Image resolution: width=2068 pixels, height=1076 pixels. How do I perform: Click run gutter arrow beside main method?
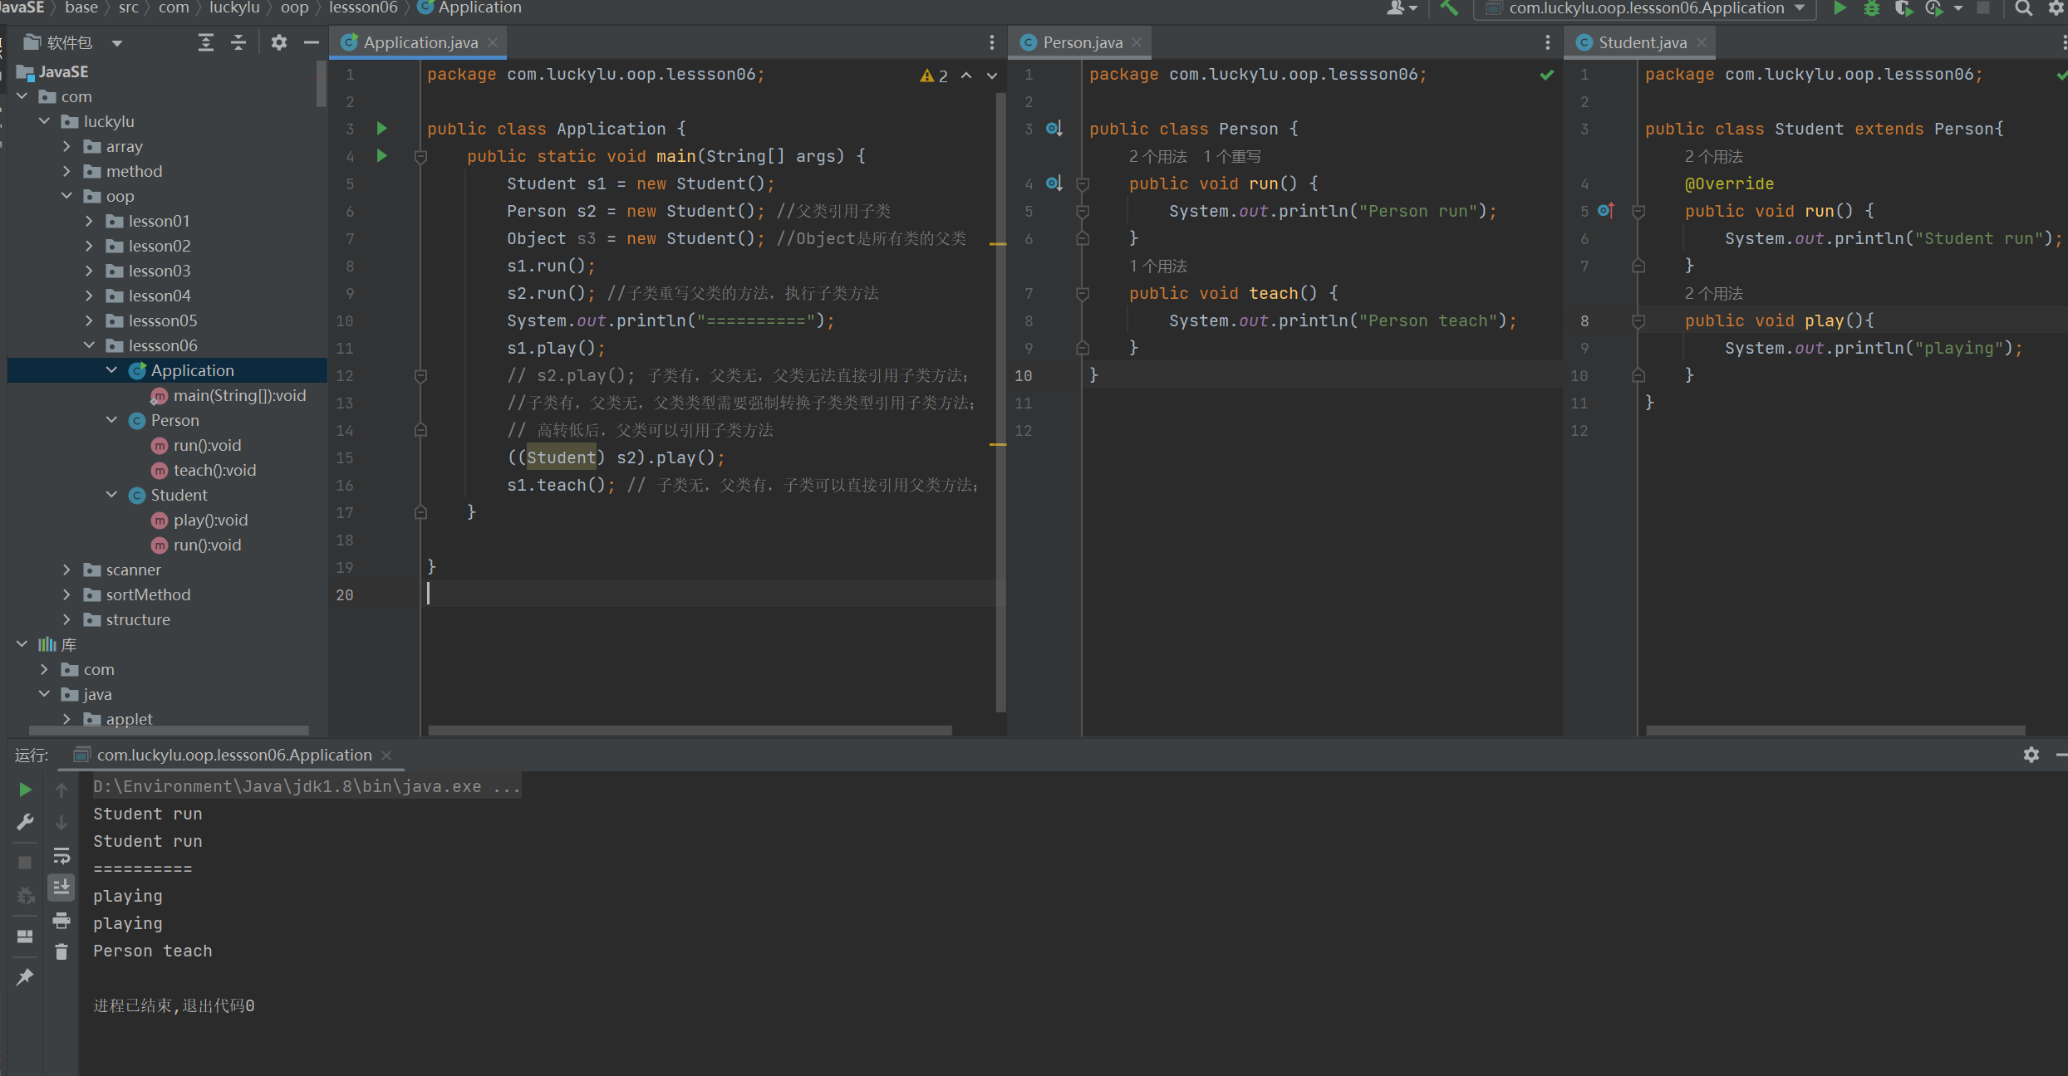(x=381, y=156)
